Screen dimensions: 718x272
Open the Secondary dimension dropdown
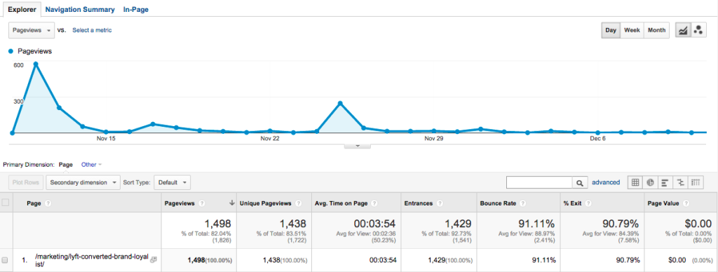83,182
